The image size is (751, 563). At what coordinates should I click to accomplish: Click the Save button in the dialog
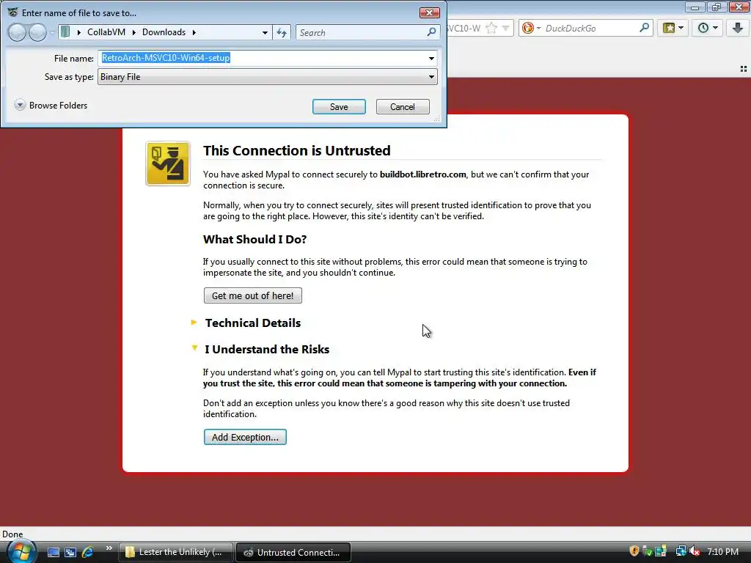pos(339,107)
